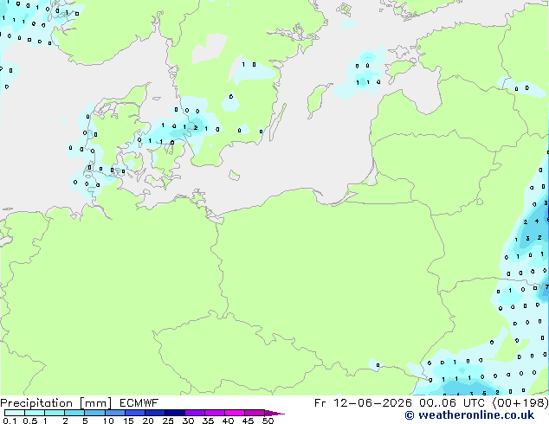Click the 'Fr 12-06-2026' date text
The image size is (549, 424).
363,403
